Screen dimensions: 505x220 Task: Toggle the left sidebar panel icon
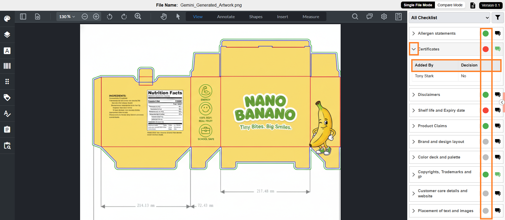click(23, 17)
